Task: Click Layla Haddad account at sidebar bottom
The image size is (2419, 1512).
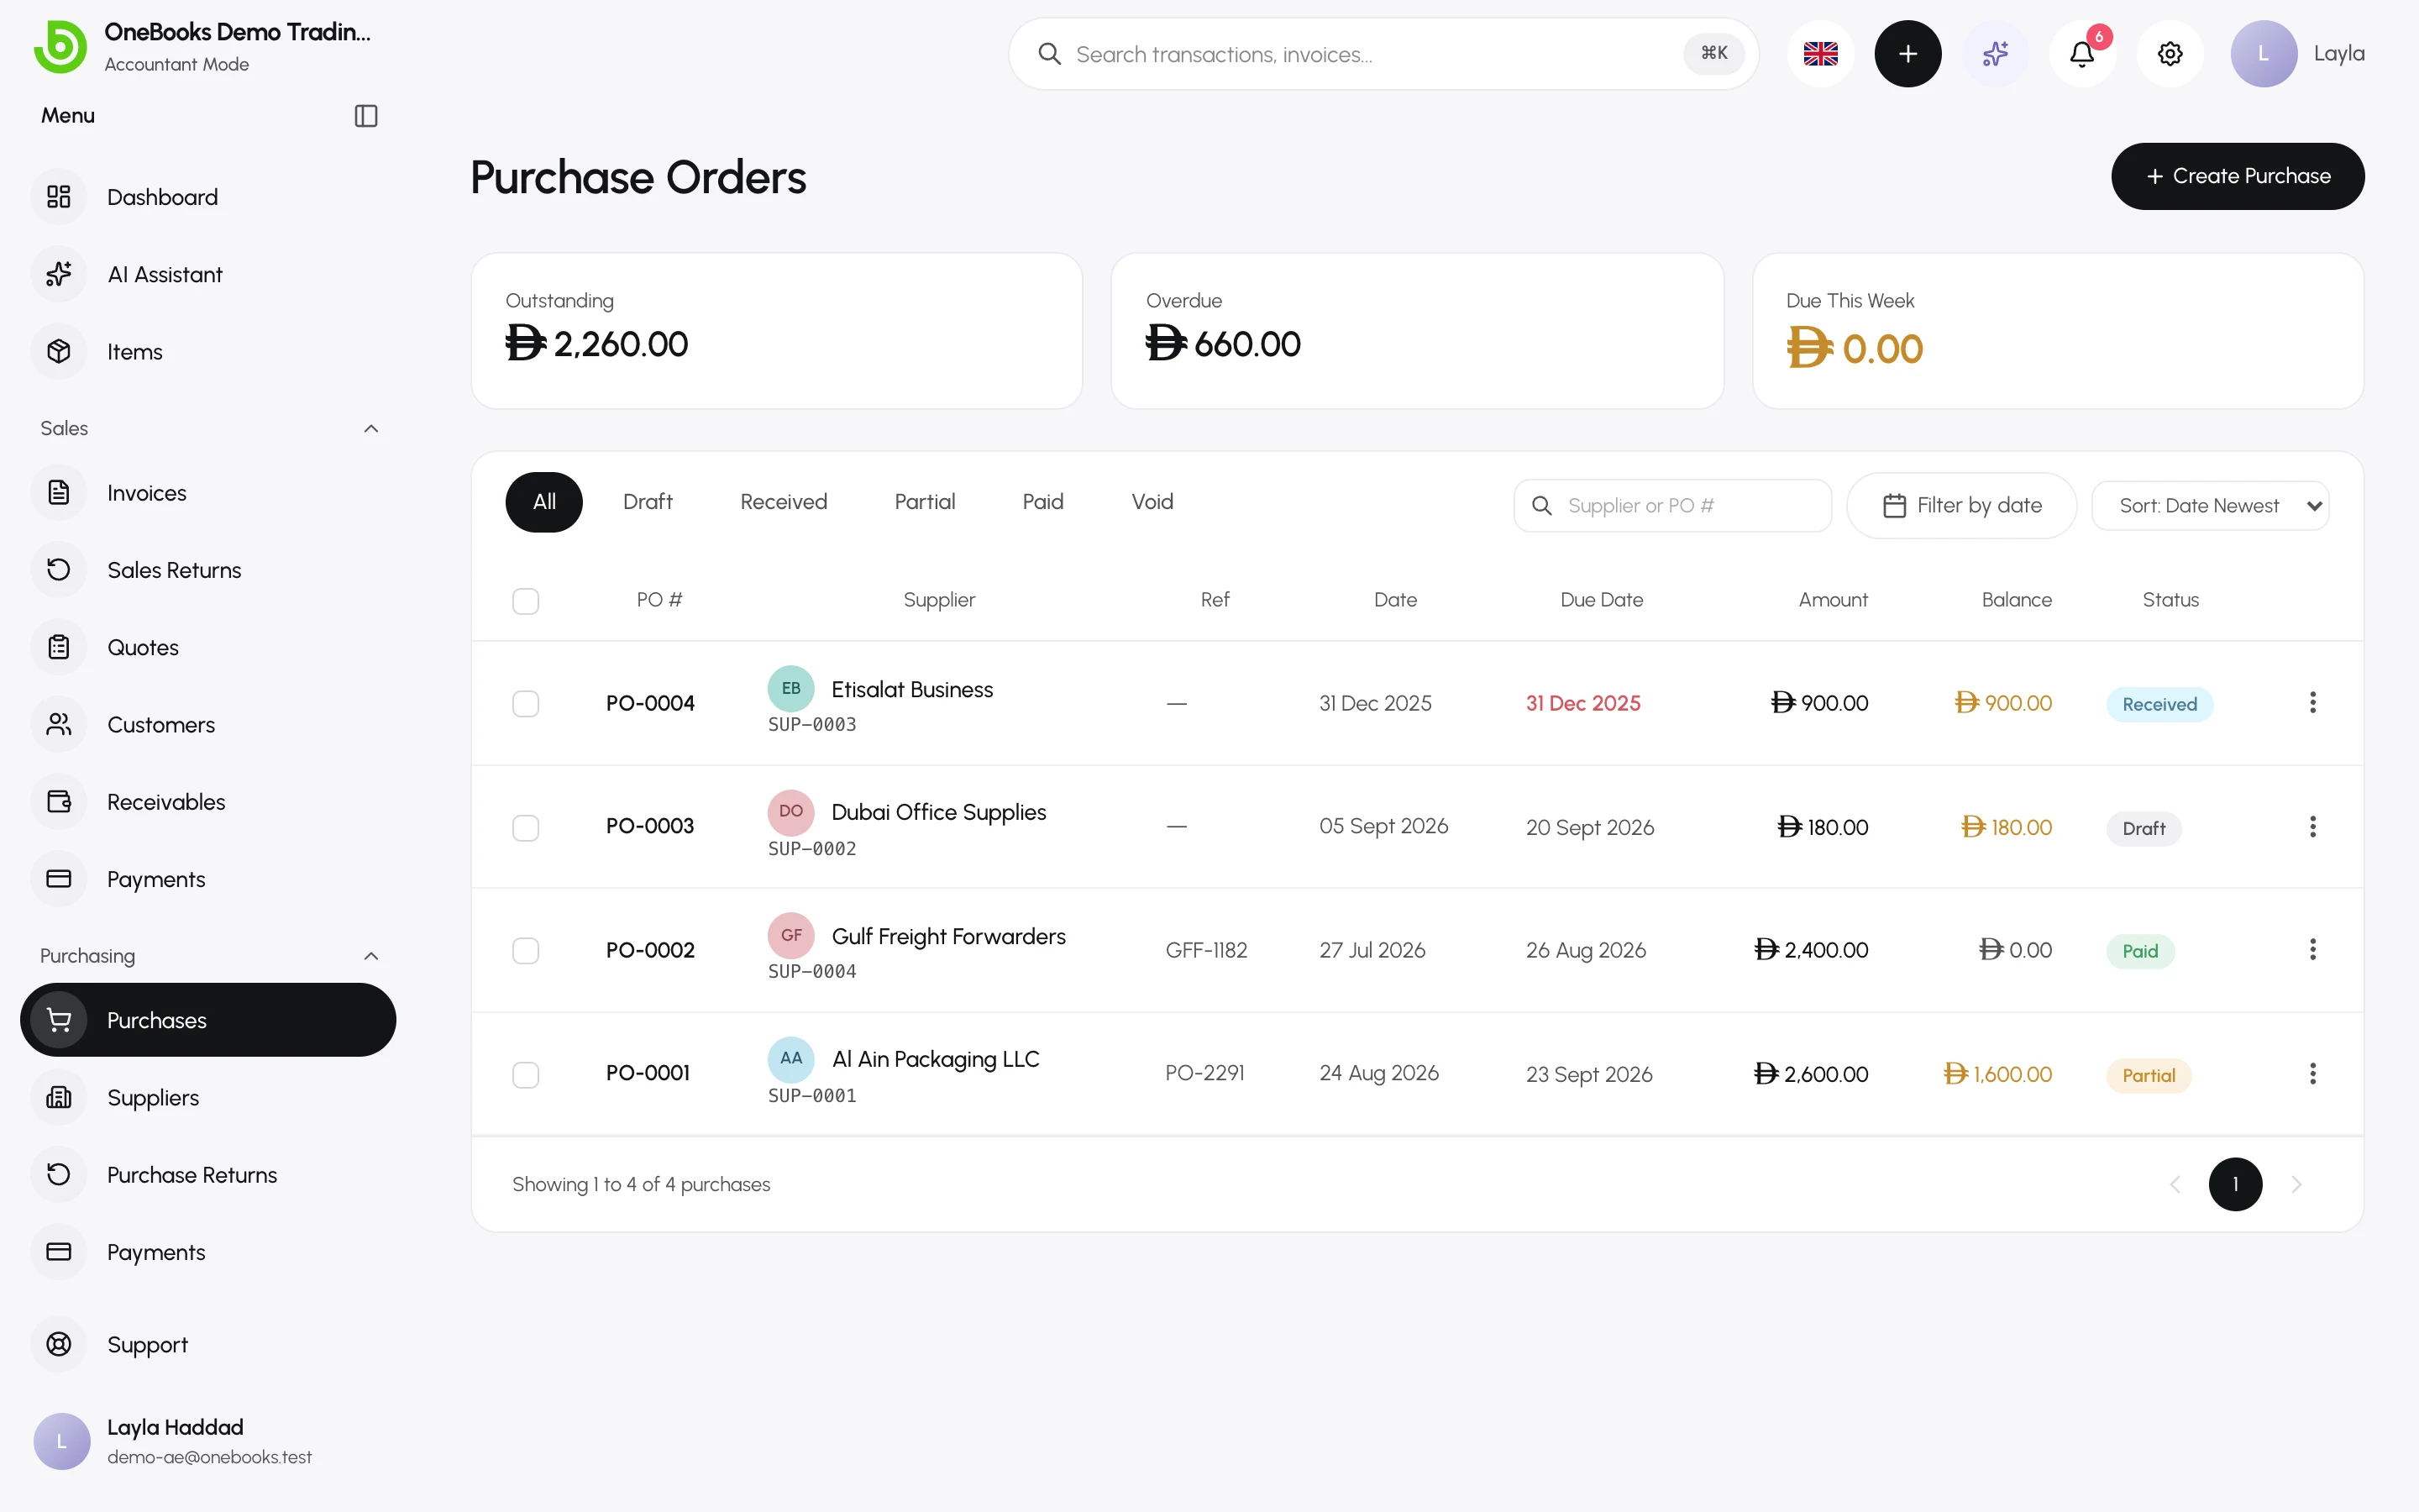Action: [208, 1441]
